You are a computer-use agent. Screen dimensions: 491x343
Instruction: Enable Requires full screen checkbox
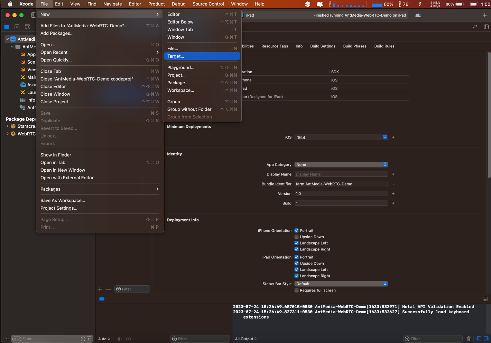pyautogui.click(x=296, y=290)
